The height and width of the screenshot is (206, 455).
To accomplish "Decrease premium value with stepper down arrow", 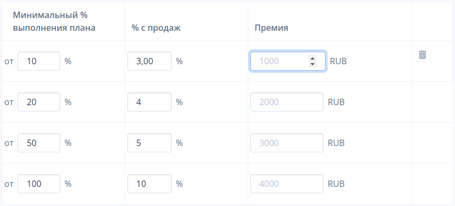I will [312, 64].
